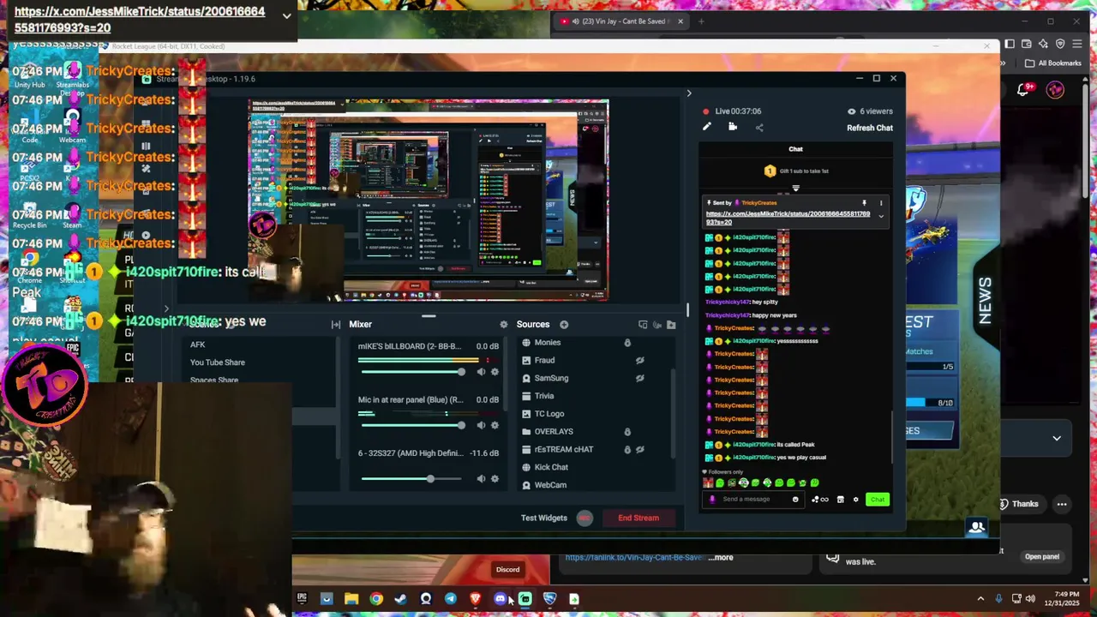Expand the pinned chat message chevron
The image size is (1097, 617).
(x=880, y=217)
